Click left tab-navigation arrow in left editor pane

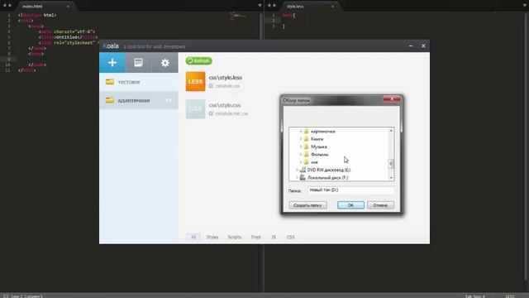point(4,6)
